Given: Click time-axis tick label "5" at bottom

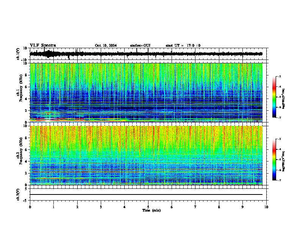Looking at the screenshot, I should click(148, 207).
